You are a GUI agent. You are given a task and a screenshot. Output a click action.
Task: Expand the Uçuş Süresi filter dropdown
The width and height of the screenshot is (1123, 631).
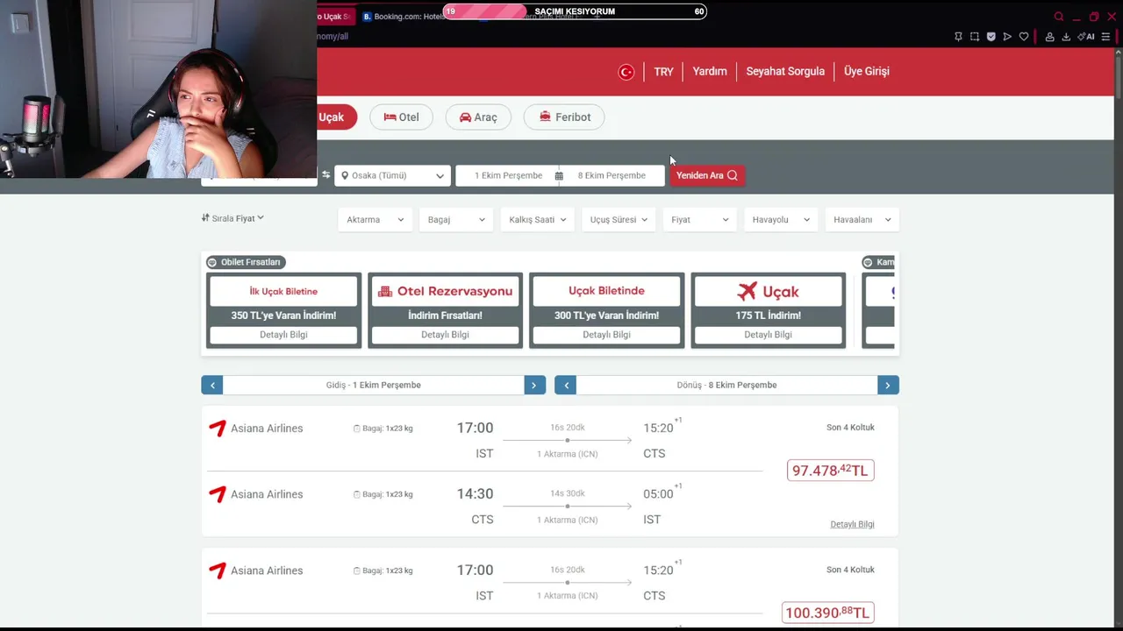click(x=619, y=220)
